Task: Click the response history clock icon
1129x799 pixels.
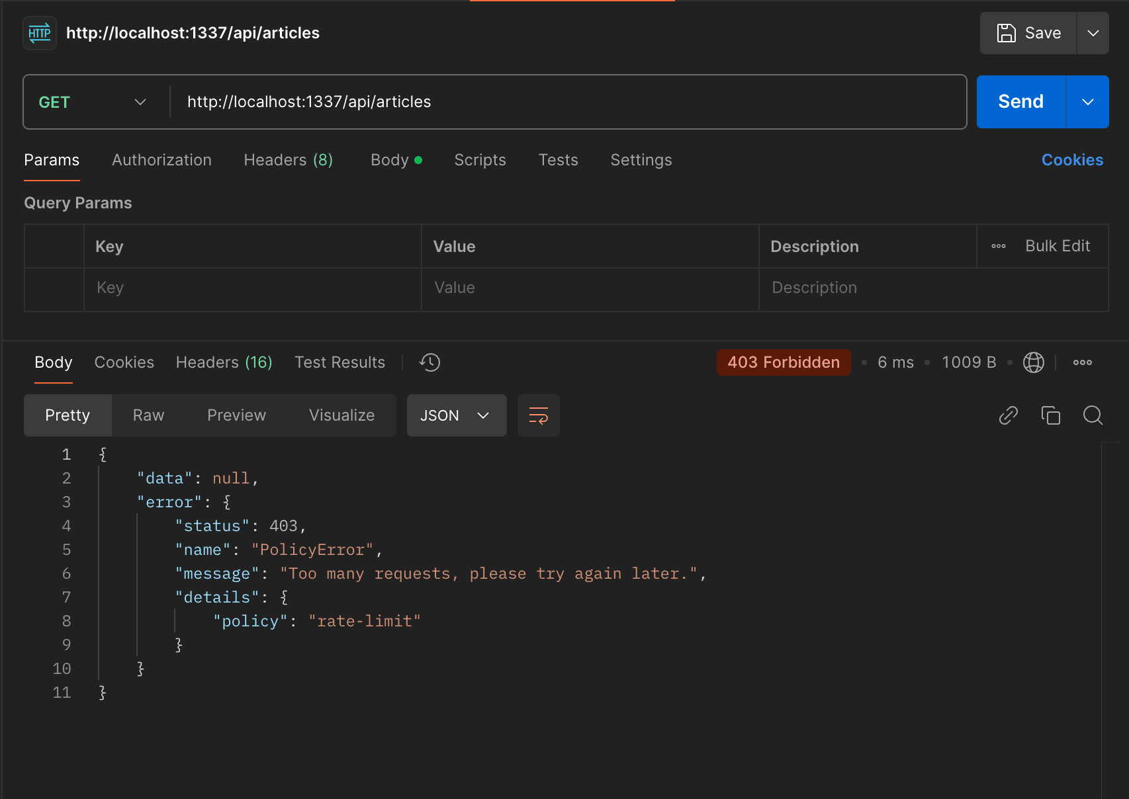Action: [x=429, y=362]
